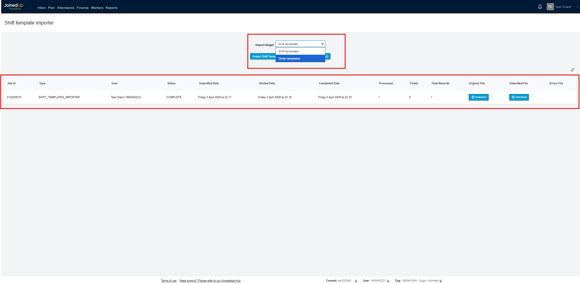The image size is (580, 284).
Task: Copy the User ID in footer
Action: pyautogui.click(x=388, y=281)
